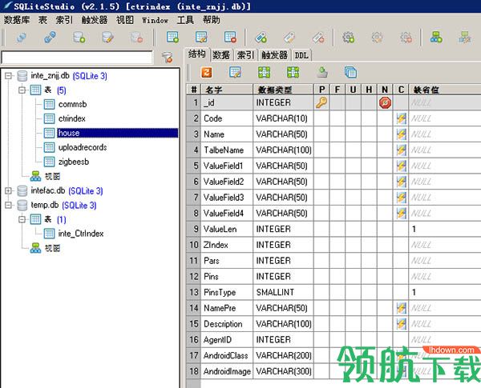Click the first green grid column icon

tap(264, 73)
